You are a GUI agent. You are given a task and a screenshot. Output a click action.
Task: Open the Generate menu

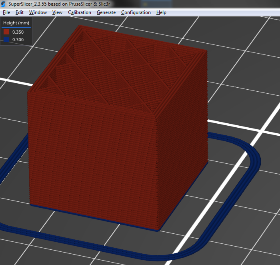click(106, 12)
